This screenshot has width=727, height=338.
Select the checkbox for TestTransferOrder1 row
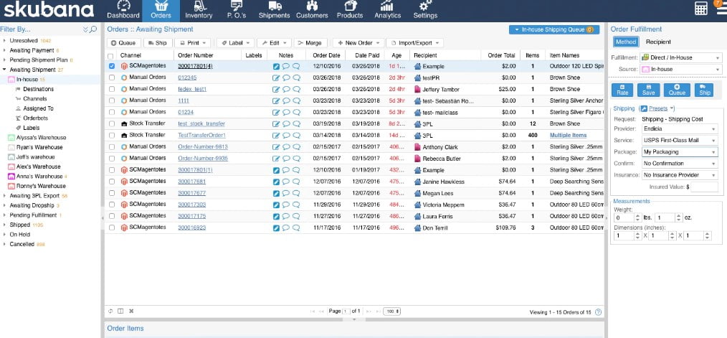click(111, 135)
